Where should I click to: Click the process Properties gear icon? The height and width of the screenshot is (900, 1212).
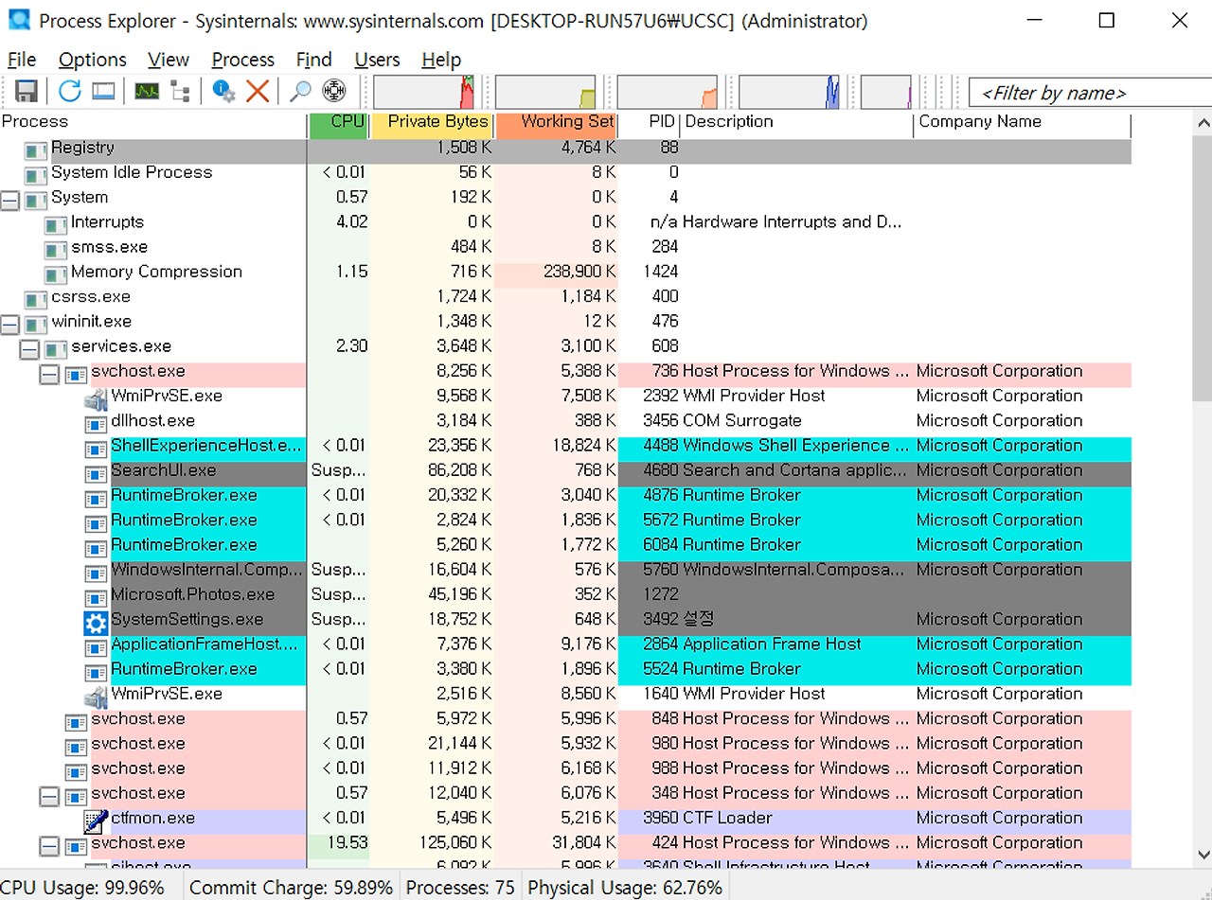coord(223,92)
